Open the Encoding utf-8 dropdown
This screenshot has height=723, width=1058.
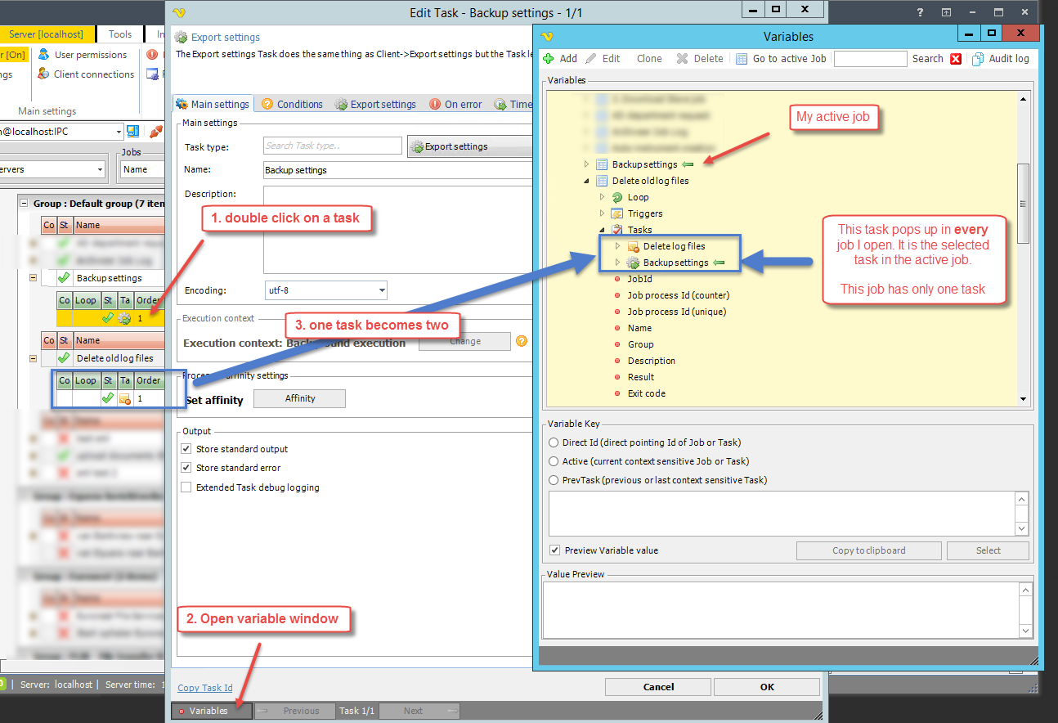[x=382, y=290]
